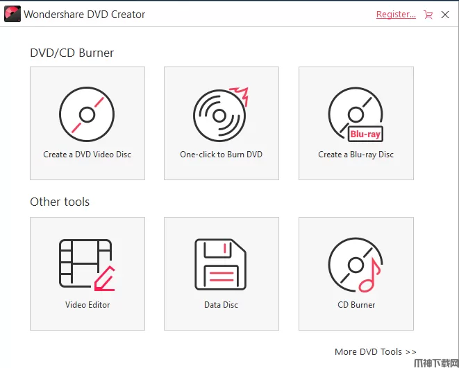Click the Wondershare DVD Creator title text
Screen dimensions: 459x368
tap(84, 15)
